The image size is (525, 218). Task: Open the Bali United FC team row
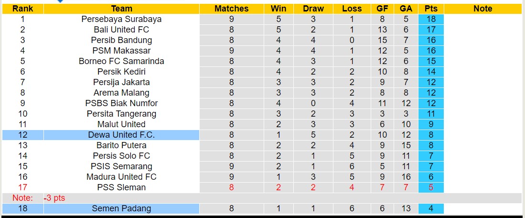tap(121, 30)
